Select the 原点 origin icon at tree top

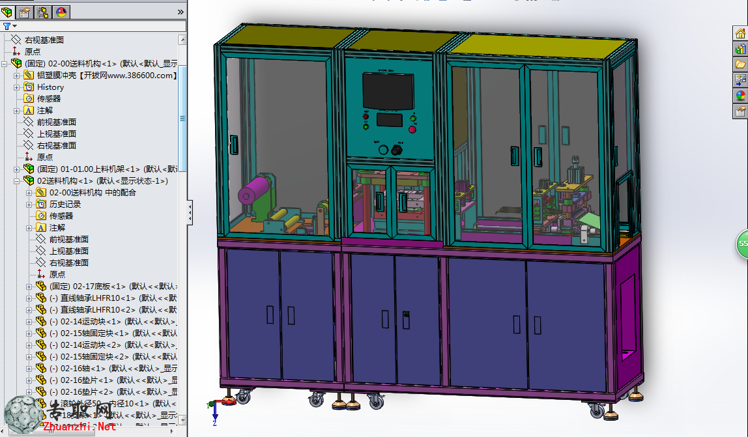16,51
